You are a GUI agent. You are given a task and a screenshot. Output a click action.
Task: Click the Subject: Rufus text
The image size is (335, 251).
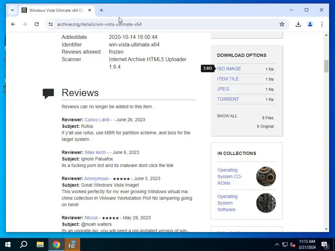(78, 126)
